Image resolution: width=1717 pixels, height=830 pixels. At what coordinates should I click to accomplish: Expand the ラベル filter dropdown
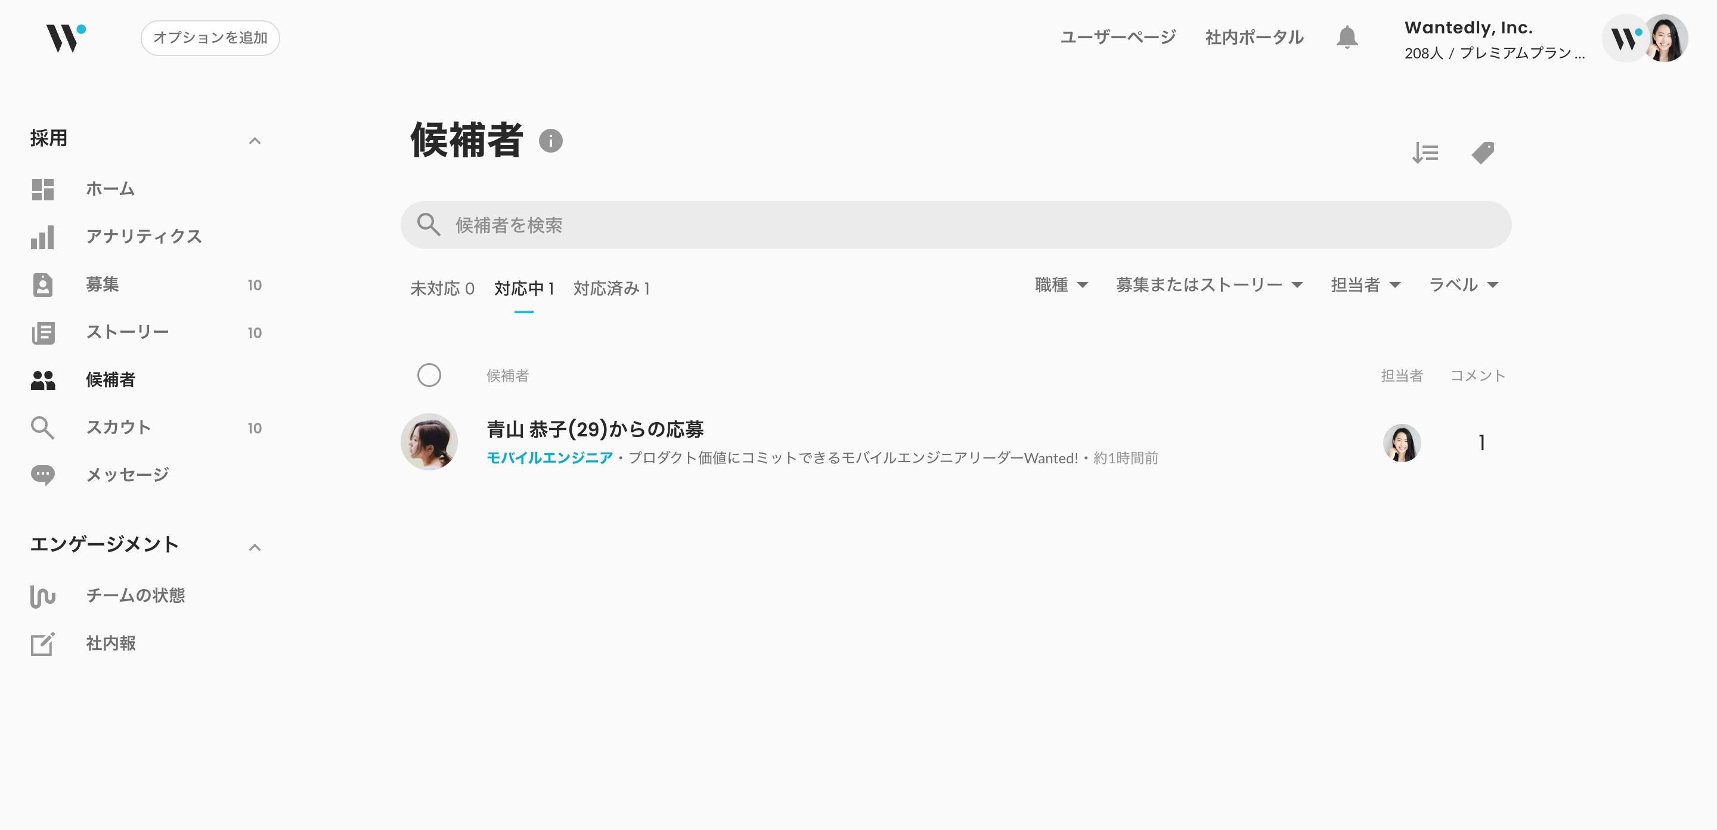(1463, 286)
